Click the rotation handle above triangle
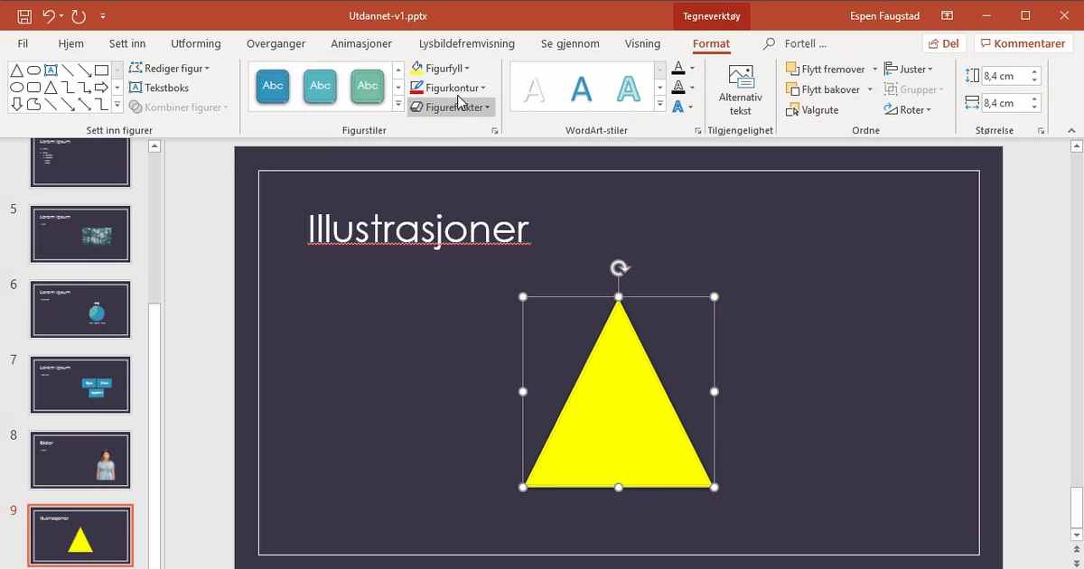Viewport: 1084px width, 569px height. 619,267
